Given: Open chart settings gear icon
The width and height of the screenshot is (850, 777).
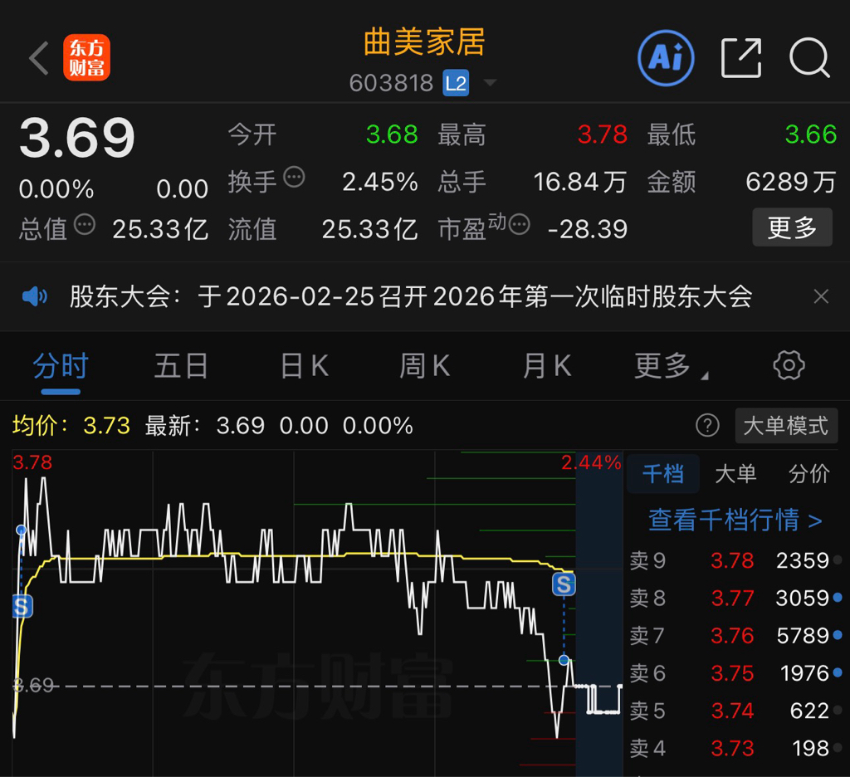Looking at the screenshot, I should coord(789,365).
